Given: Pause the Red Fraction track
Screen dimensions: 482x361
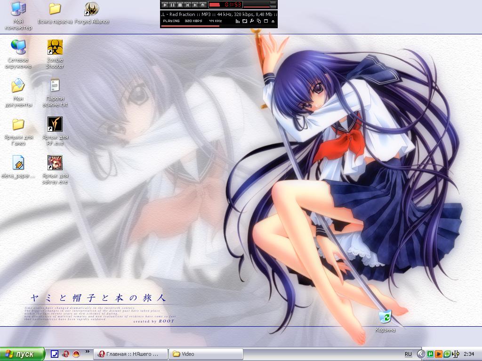Looking at the screenshot, I should tap(172, 5).
